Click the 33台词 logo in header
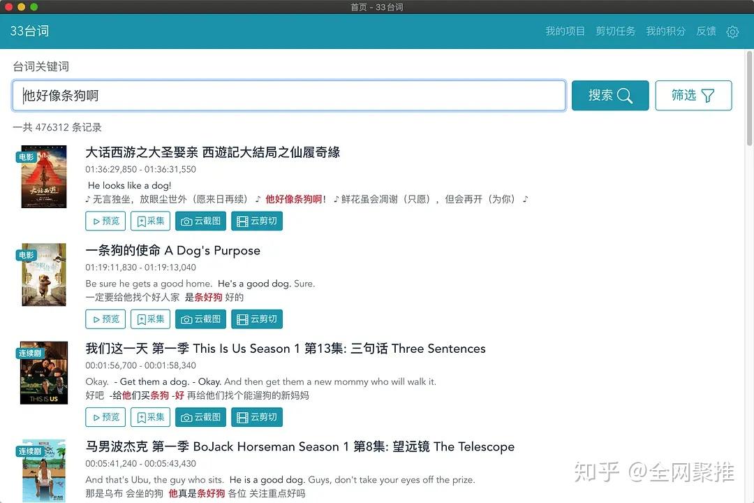754x503 pixels. (29, 31)
